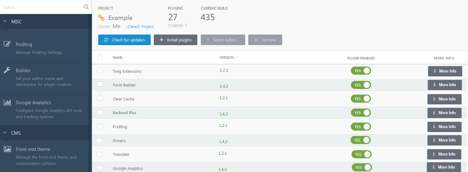This screenshot has height=172, width=468.
Task: Check the Clear Cache row checkbox
Action: tap(100, 98)
